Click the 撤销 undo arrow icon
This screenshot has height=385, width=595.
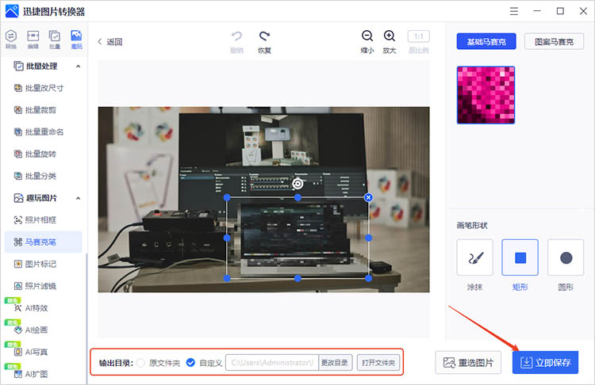point(236,36)
